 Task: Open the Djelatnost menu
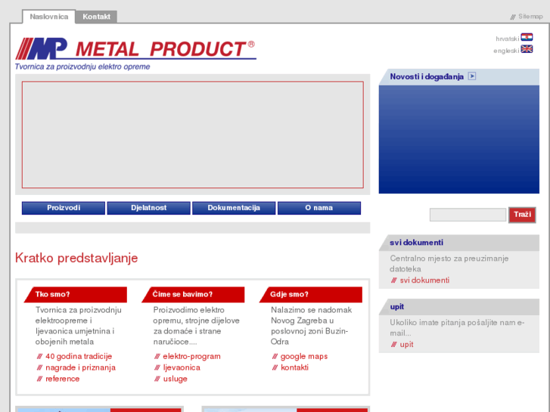(x=149, y=208)
